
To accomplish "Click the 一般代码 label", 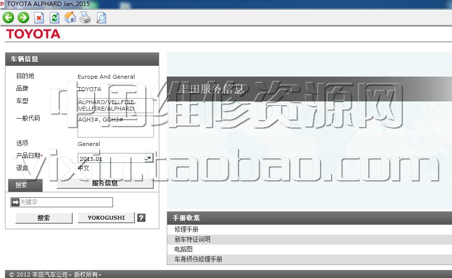I will coord(28,118).
